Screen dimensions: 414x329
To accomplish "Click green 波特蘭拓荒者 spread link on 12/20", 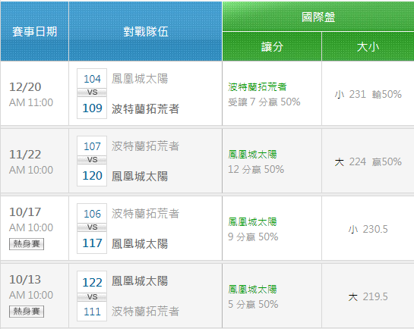I will click(x=258, y=86).
